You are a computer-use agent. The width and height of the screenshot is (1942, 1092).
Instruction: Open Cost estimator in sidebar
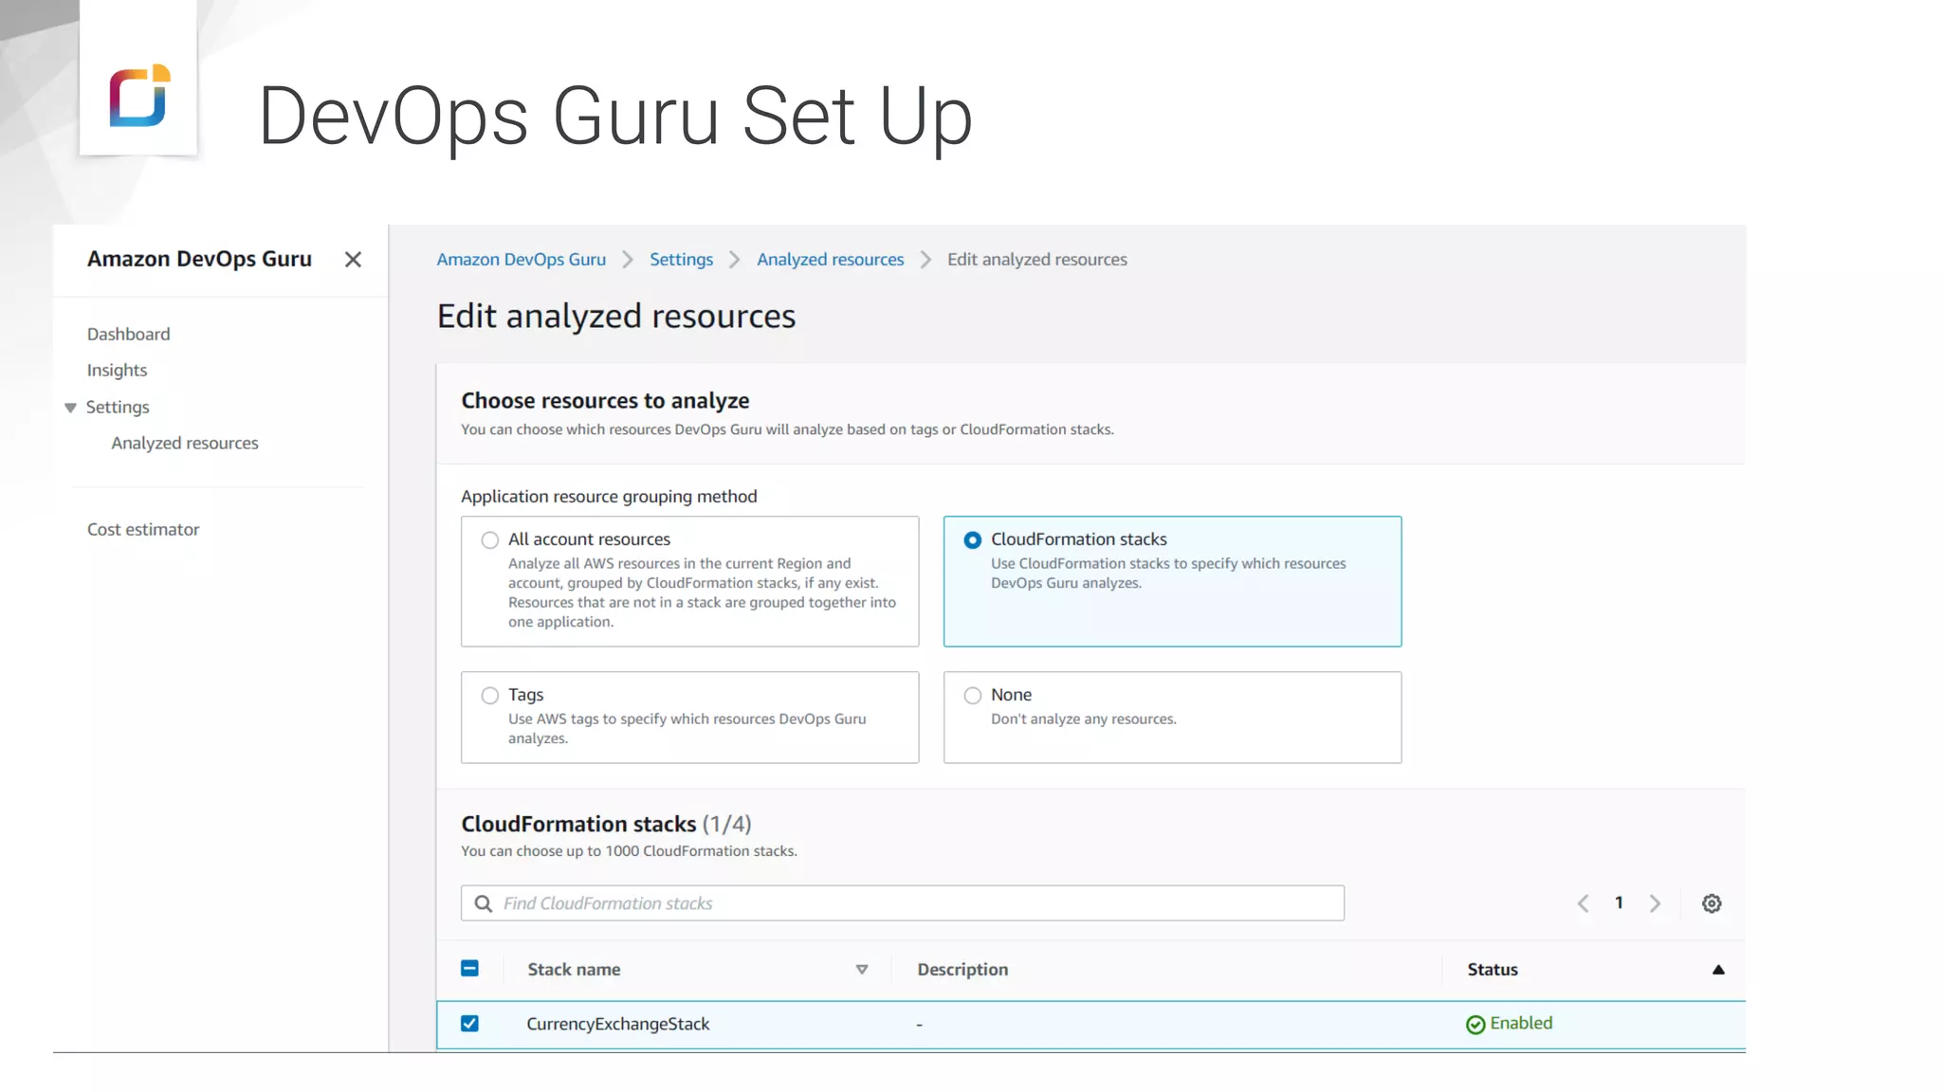143,529
